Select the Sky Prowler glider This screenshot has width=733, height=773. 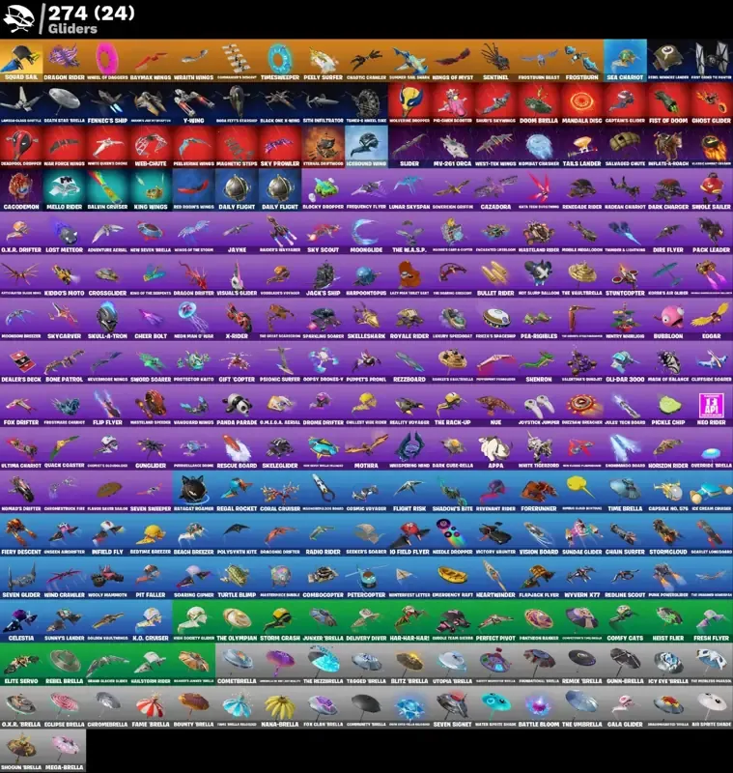tap(280, 147)
